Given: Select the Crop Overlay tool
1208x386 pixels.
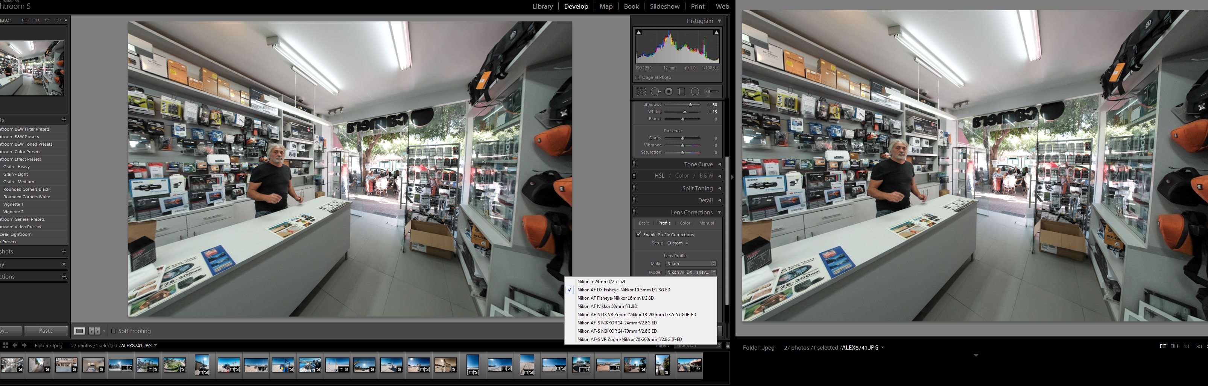Looking at the screenshot, I should click(x=641, y=92).
